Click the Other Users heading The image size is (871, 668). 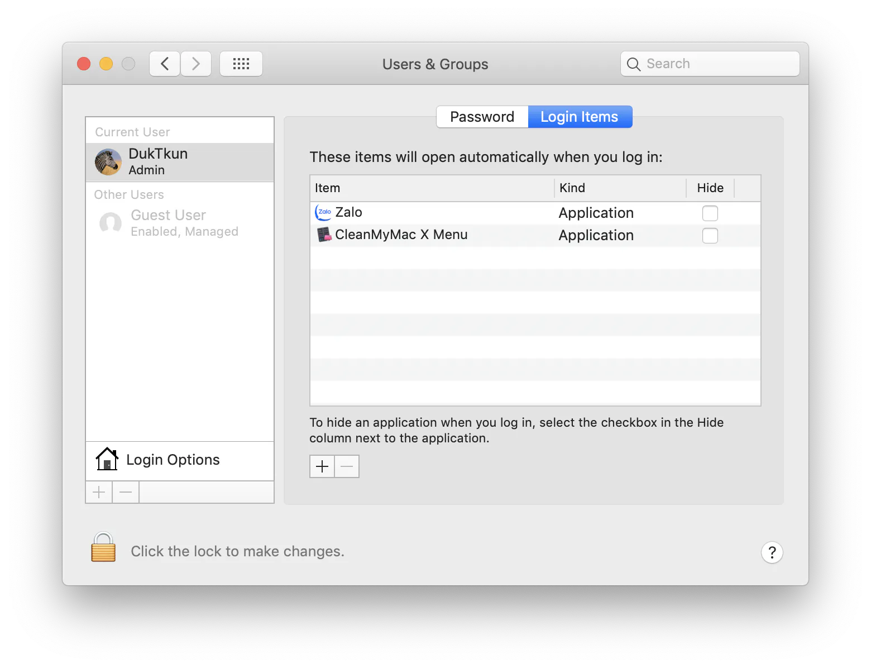click(x=129, y=195)
